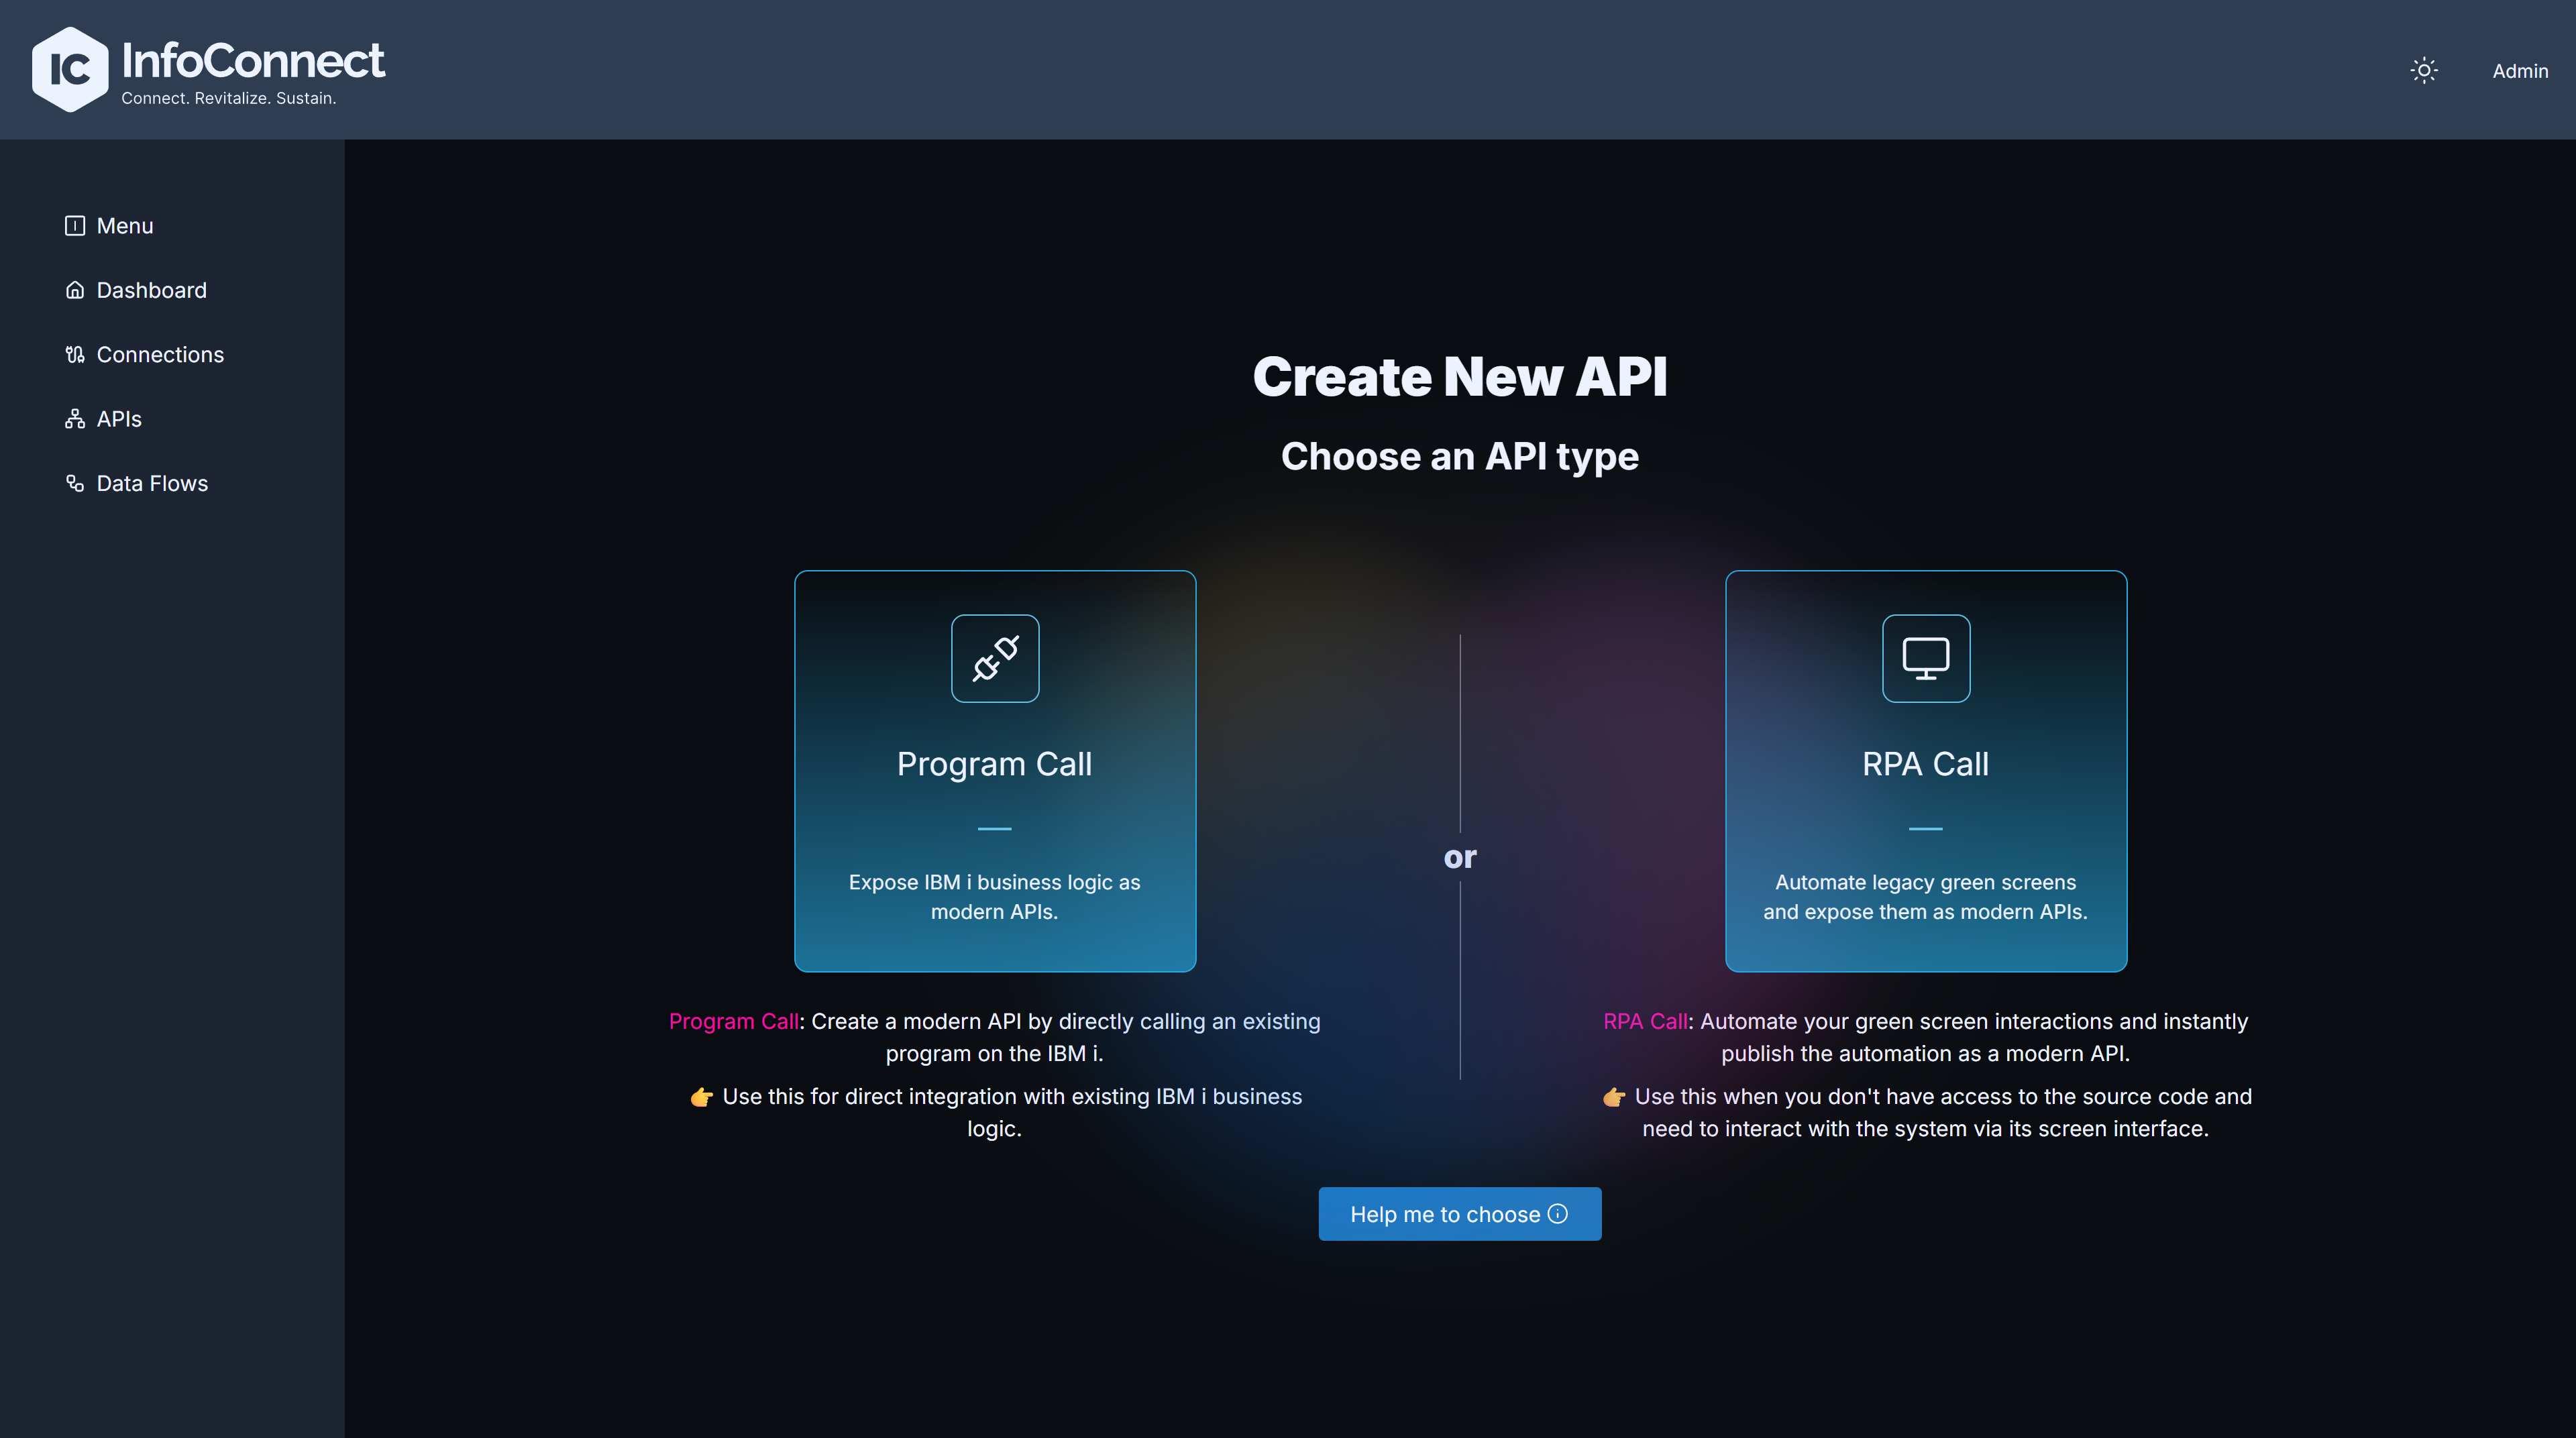Click the Dashboard home icon
This screenshot has width=2576, height=1438.
coord(75,290)
